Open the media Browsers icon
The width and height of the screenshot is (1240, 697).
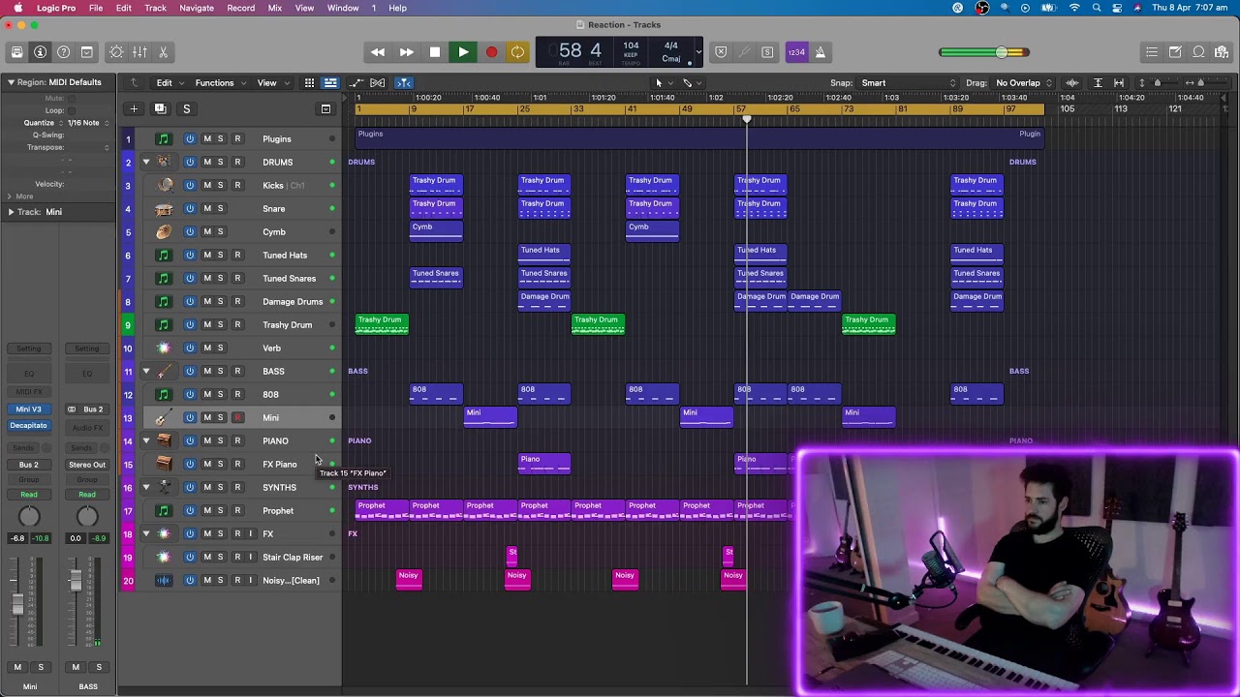[1222, 52]
